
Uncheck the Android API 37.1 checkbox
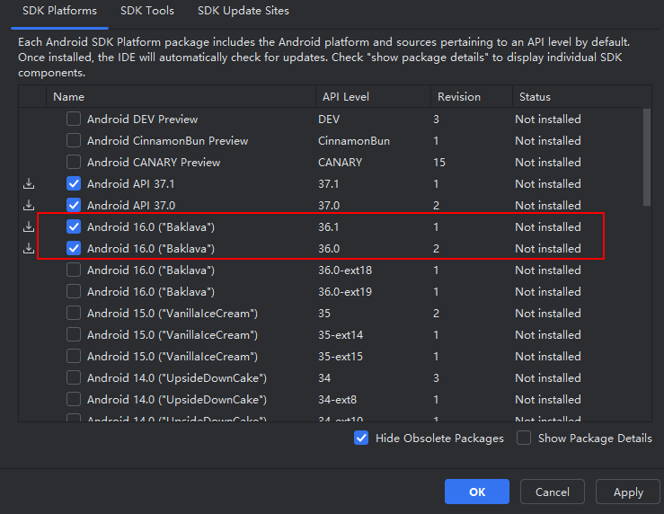(74, 183)
